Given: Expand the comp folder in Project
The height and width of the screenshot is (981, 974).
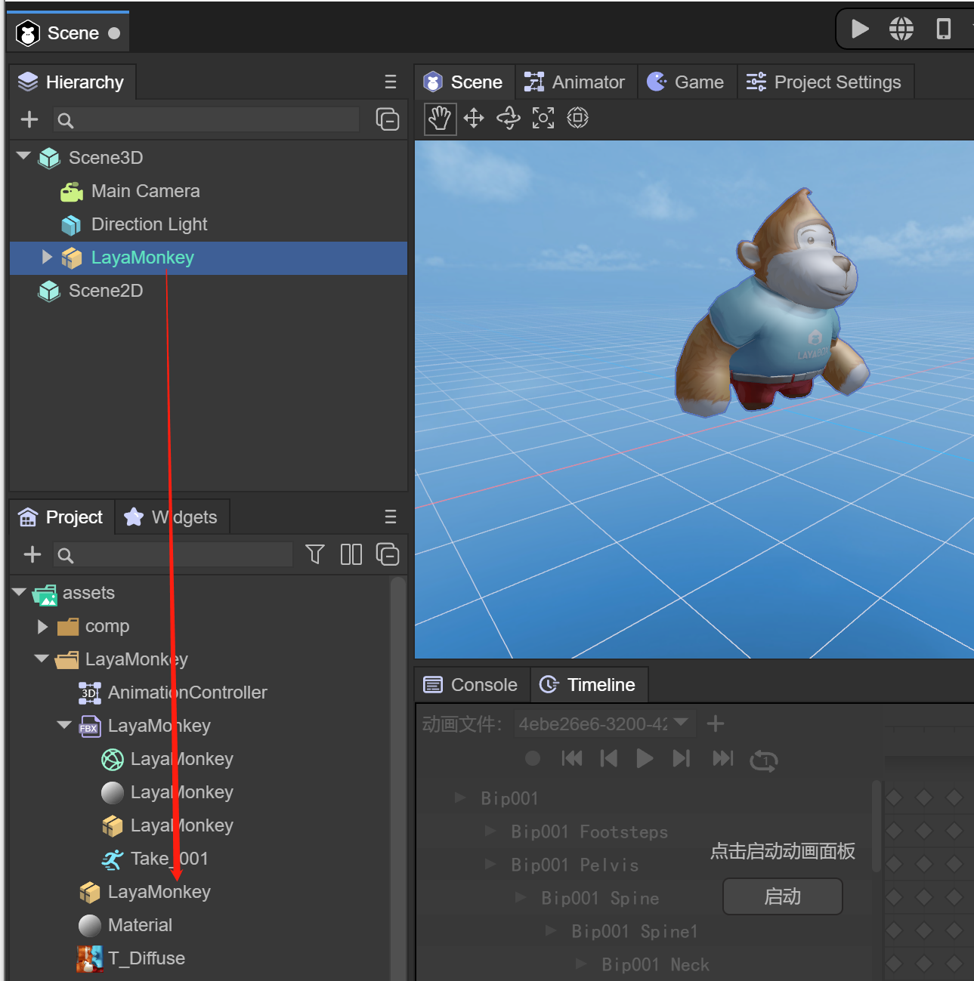Looking at the screenshot, I should click(42, 627).
